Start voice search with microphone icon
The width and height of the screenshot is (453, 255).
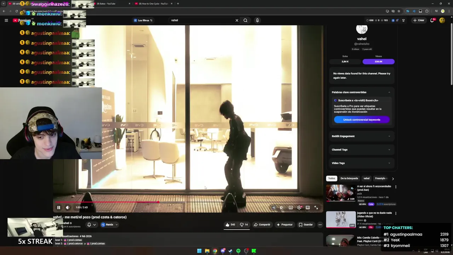[x=257, y=20]
